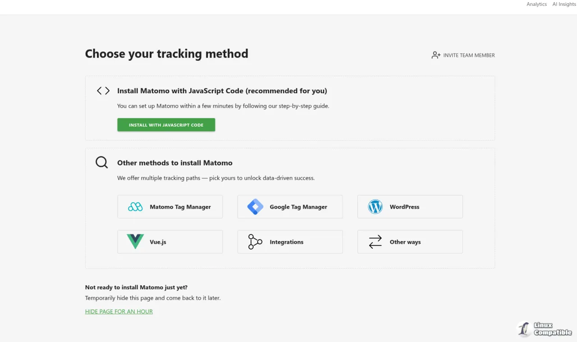Image resolution: width=577 pixels, height=342 pixels.
Task: Click the JavaScript code brackets icon
Action: pyautogui.click(x=103, y=91)
